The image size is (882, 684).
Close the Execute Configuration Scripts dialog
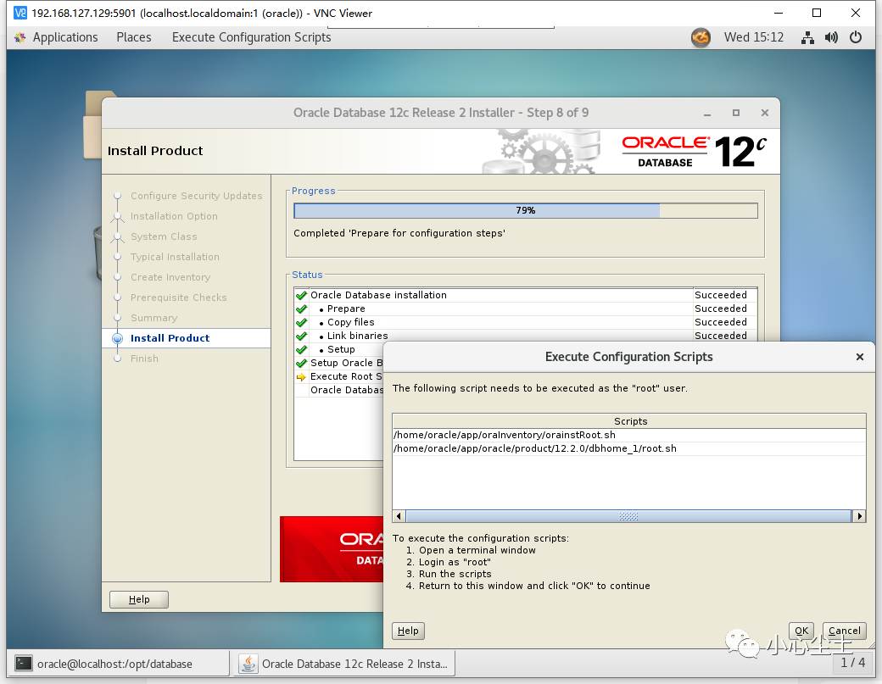coord(859,357)
